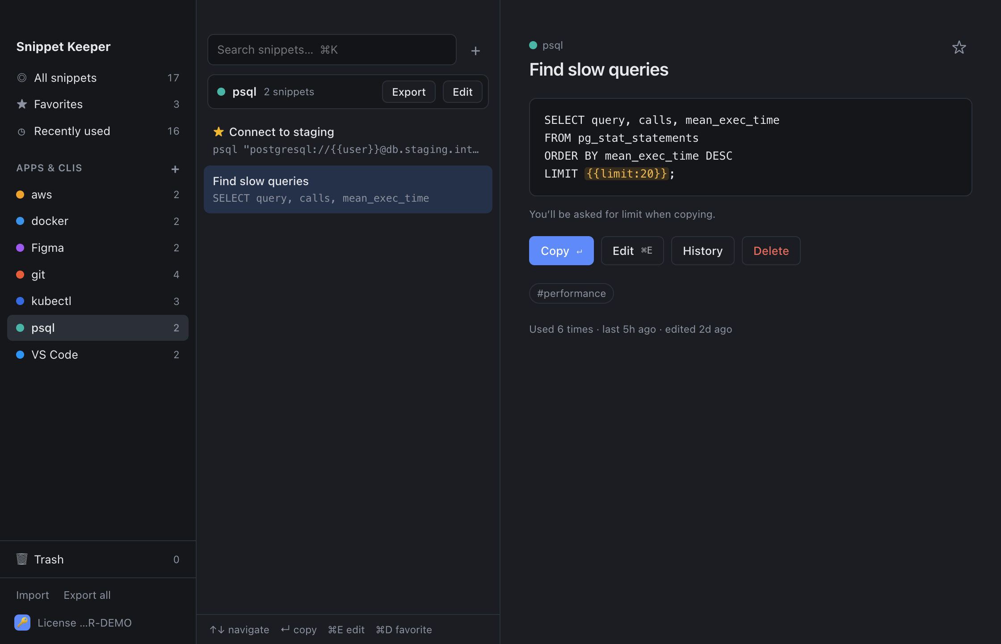Click the blue kubectl color dot
The image size is (1001, 644).
tap(20, 301)
